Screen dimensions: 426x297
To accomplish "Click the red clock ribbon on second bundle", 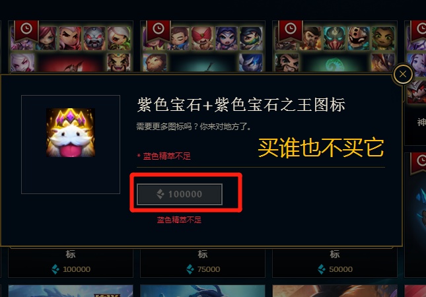I will 159,30.
